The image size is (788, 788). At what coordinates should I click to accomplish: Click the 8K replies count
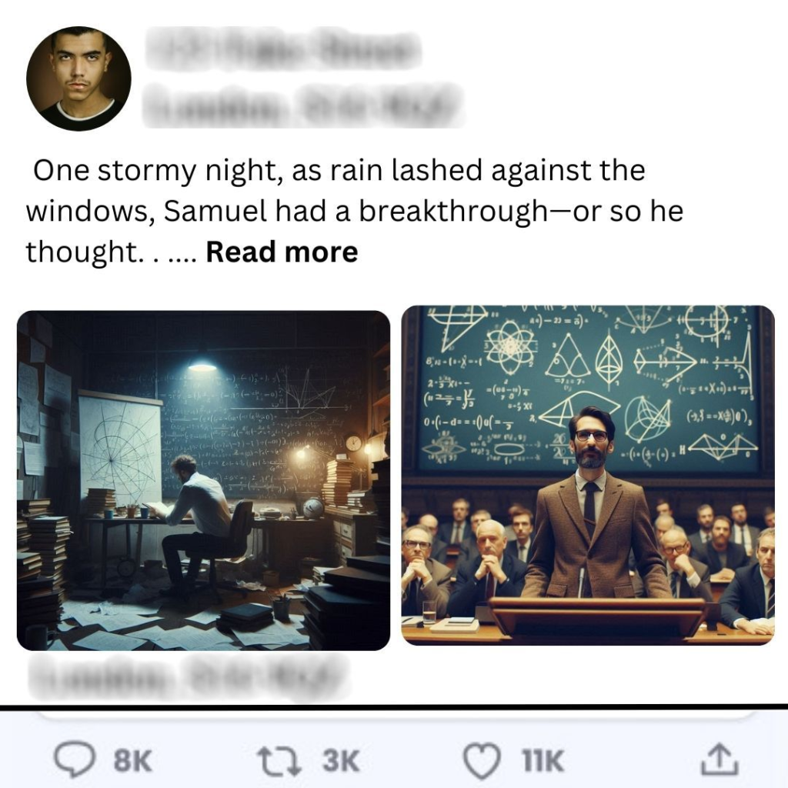point(132,760)
